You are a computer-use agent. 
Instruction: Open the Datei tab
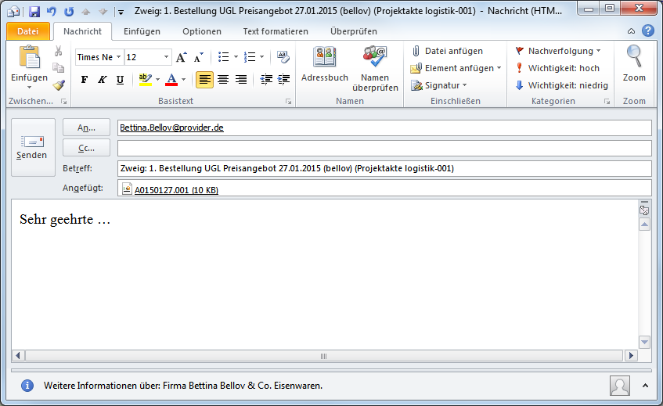tap(28, 31)
